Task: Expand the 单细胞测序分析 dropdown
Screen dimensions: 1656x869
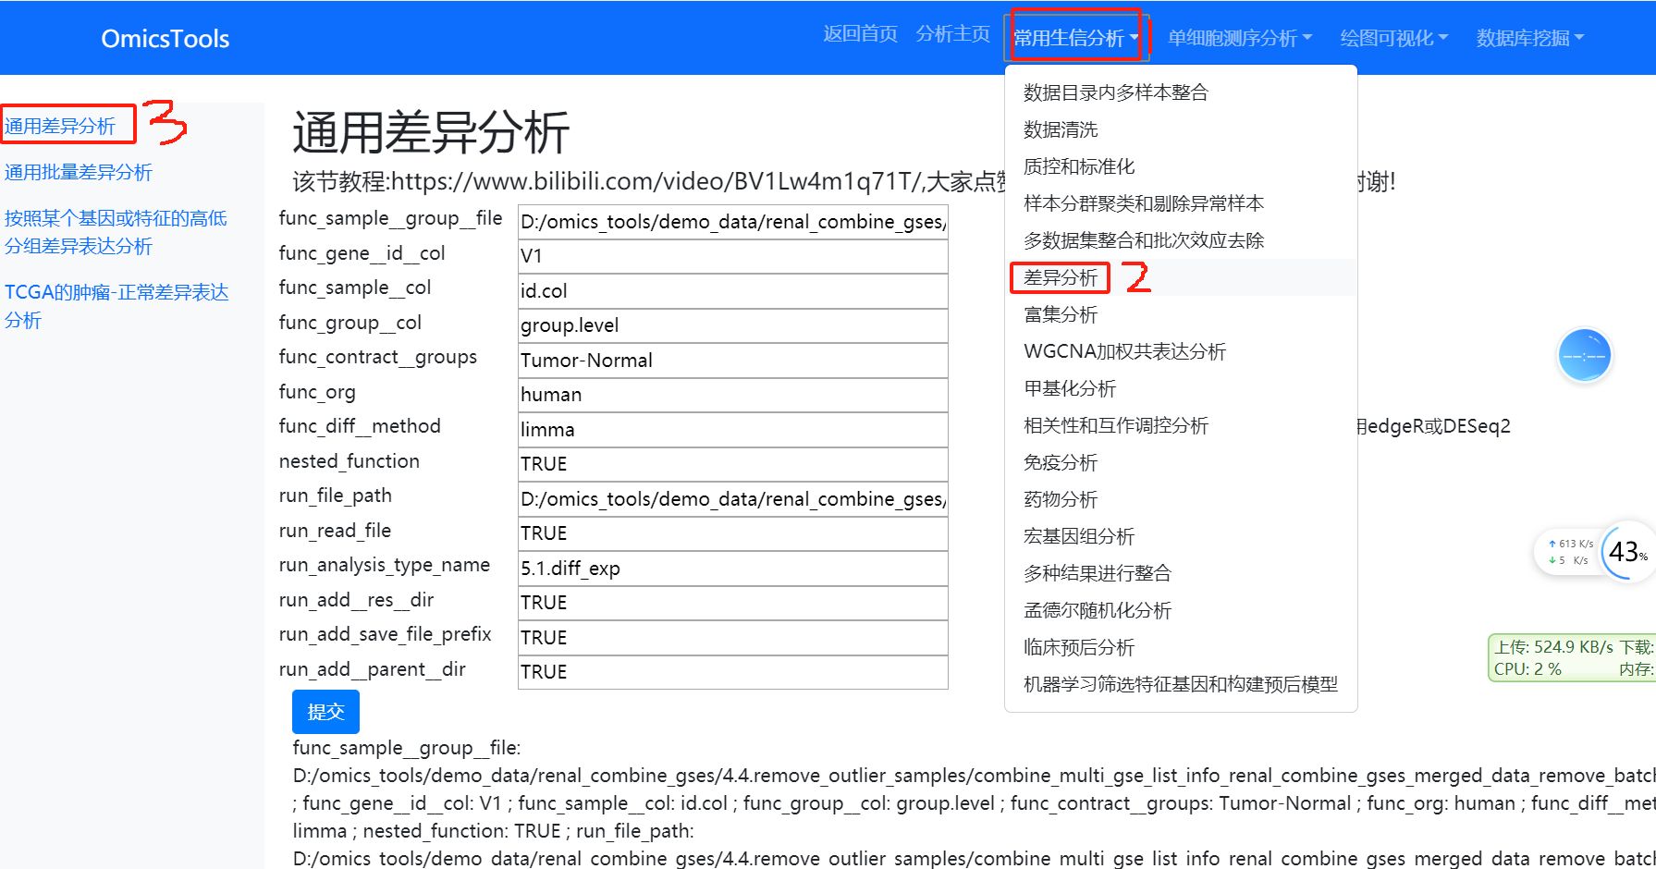Action: click(1239, 38)
